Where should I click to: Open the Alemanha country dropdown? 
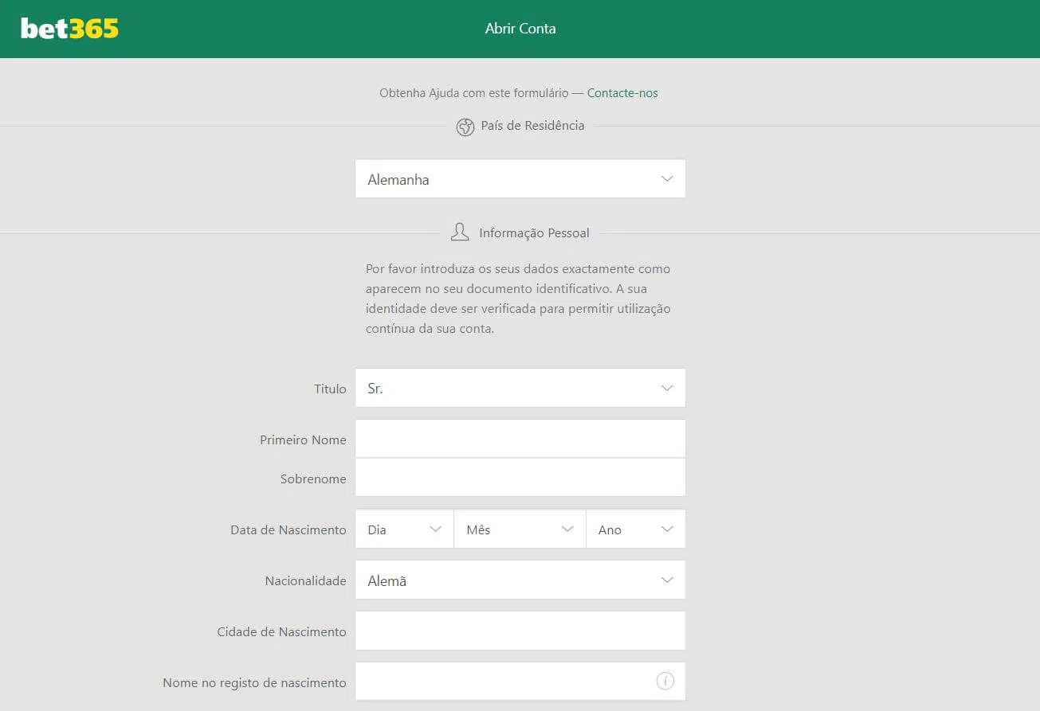[x=520, y=179]
